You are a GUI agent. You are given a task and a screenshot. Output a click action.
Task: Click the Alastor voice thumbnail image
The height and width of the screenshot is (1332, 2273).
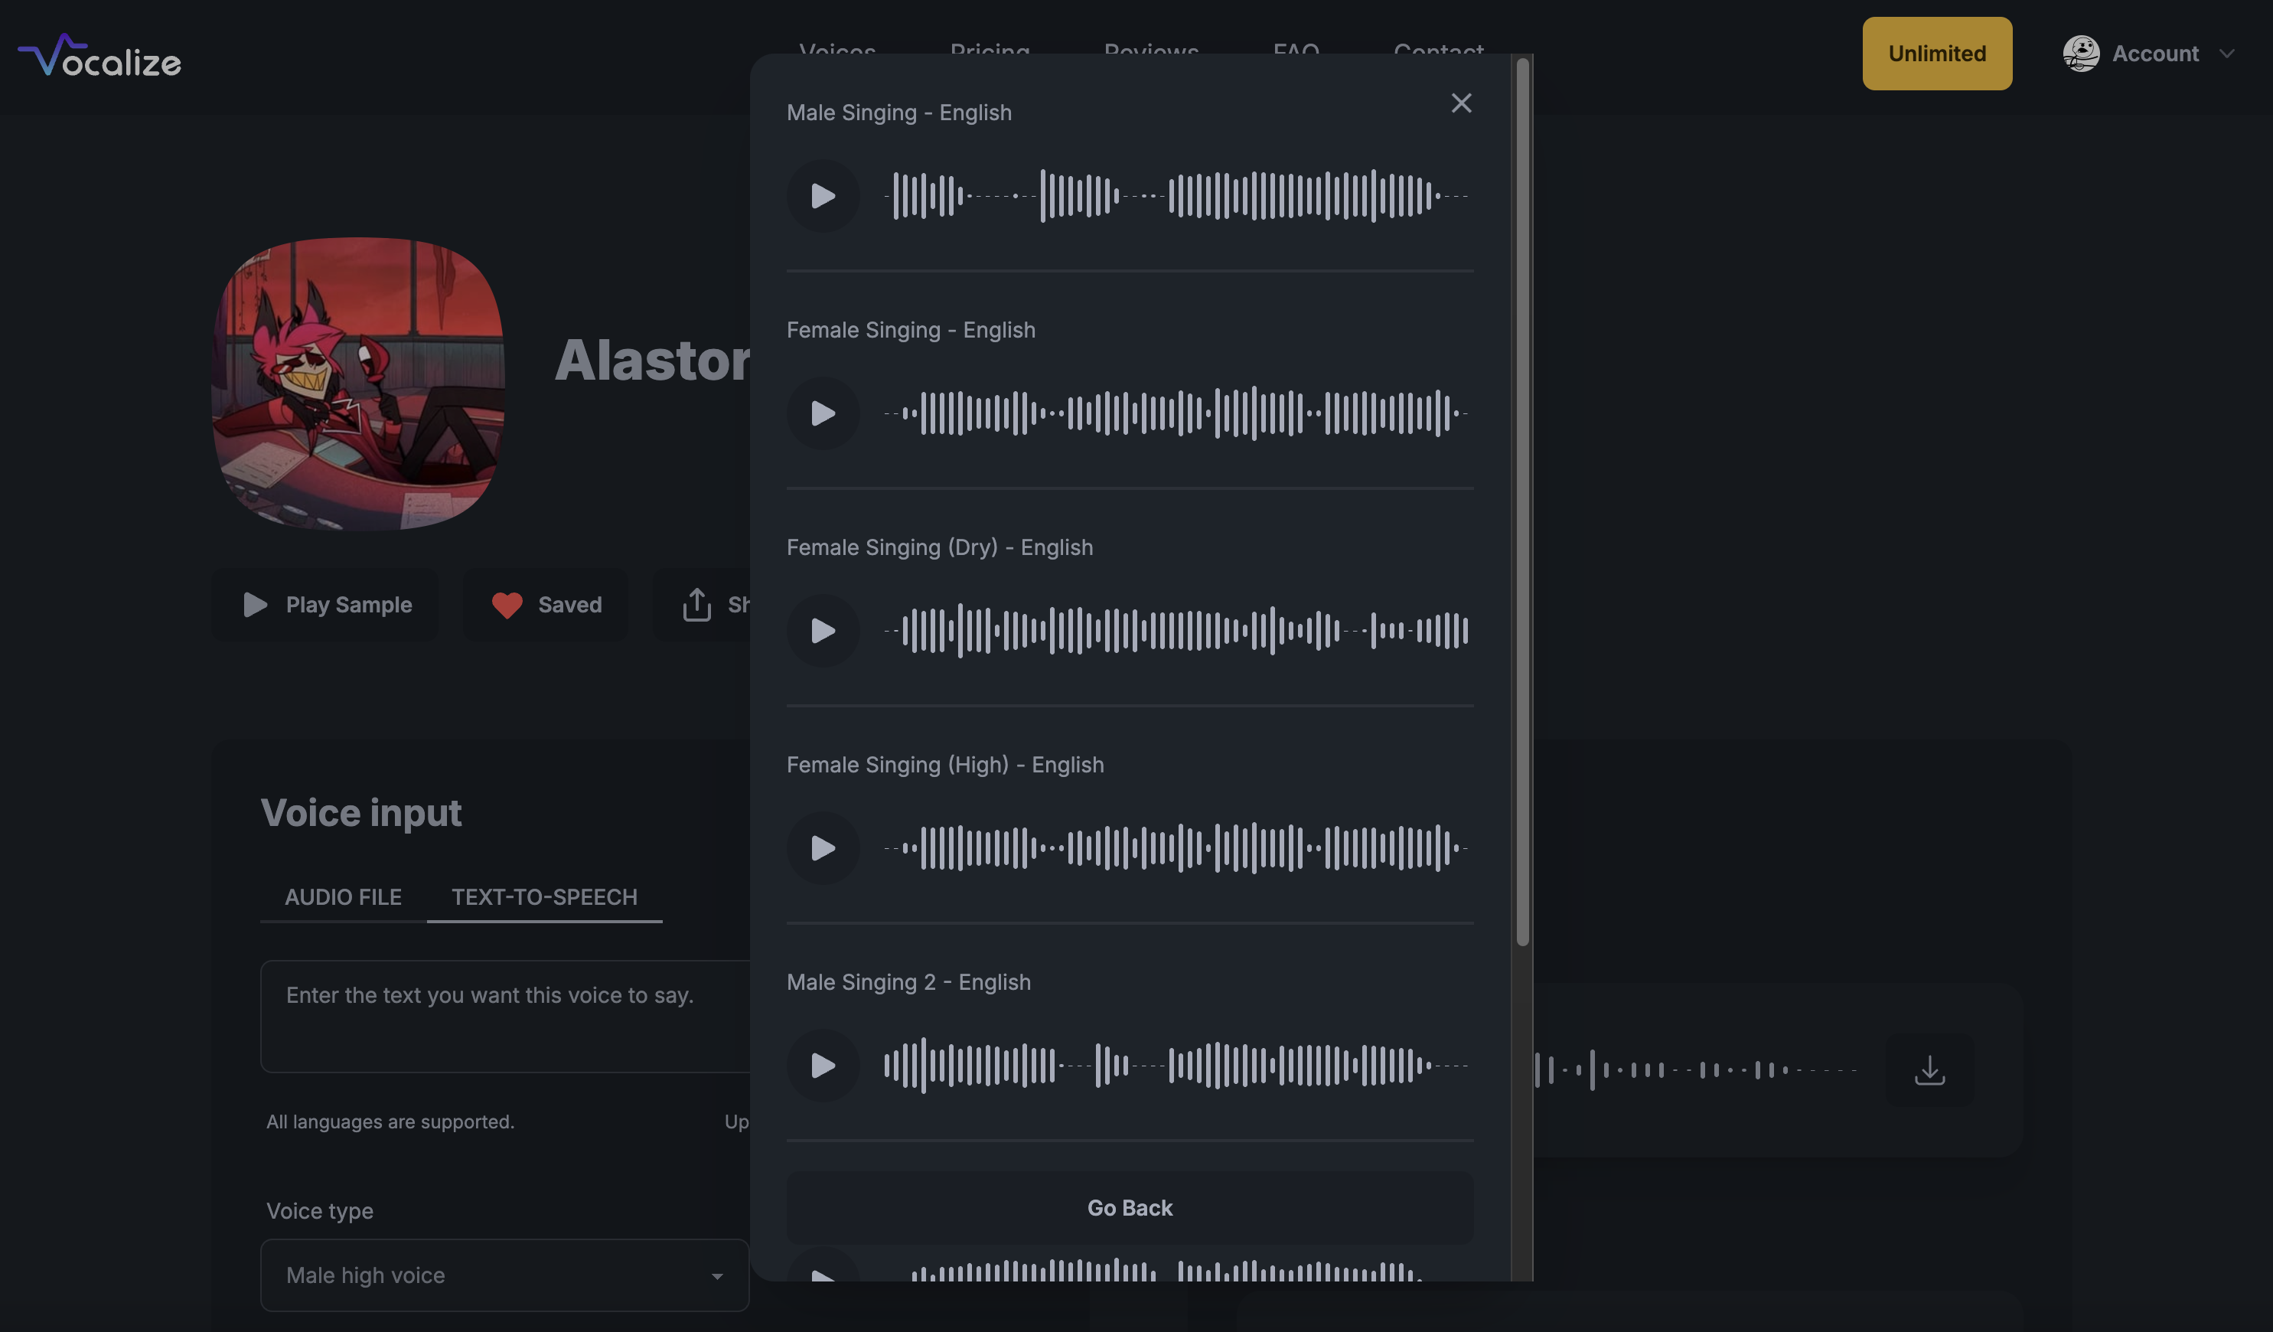click(358, 384)
